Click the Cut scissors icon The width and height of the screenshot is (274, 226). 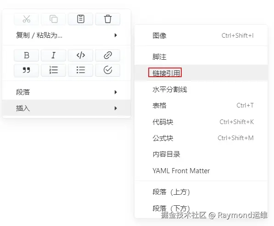[26, 19]
